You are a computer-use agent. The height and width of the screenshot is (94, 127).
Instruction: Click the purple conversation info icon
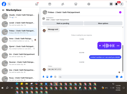[120, 12]
